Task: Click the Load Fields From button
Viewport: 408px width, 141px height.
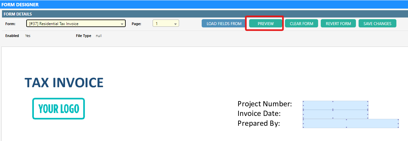Action: point(224,23)
